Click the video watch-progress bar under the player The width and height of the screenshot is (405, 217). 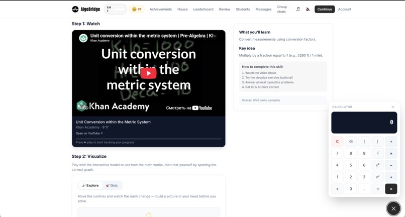click(149, 139)
